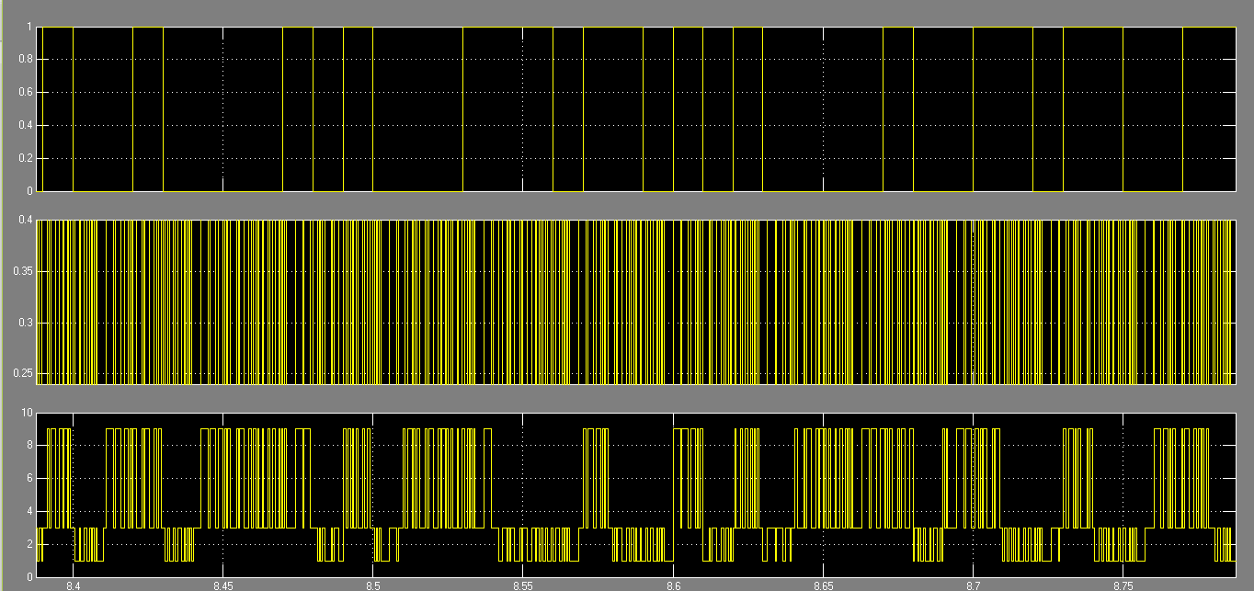The image size is (1254, 591).
Task: Select the 8.5 time-axis tick label
Action: 373,585
